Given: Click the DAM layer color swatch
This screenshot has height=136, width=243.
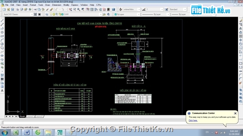Looking at the screenshot, I should 62,14.
